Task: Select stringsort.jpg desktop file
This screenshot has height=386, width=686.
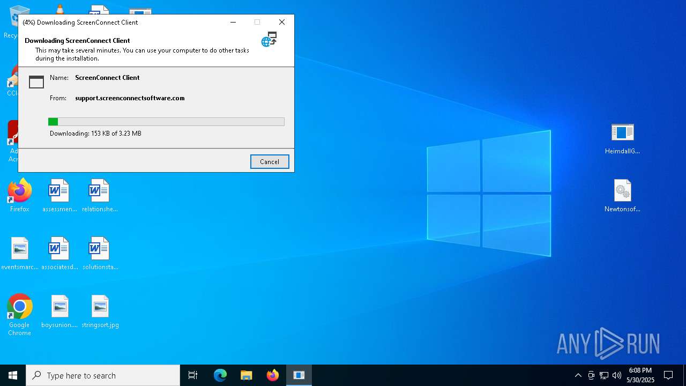Action: pos(100,311)
